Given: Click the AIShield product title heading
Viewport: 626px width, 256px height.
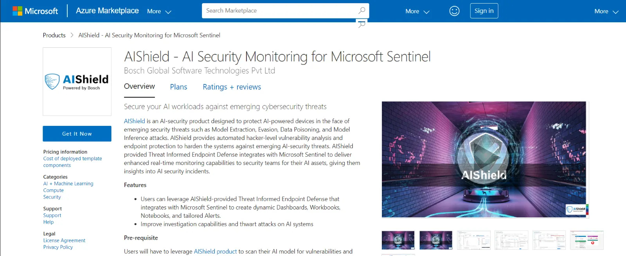Looking at the screenshot, I should click(x=277, y=57).
